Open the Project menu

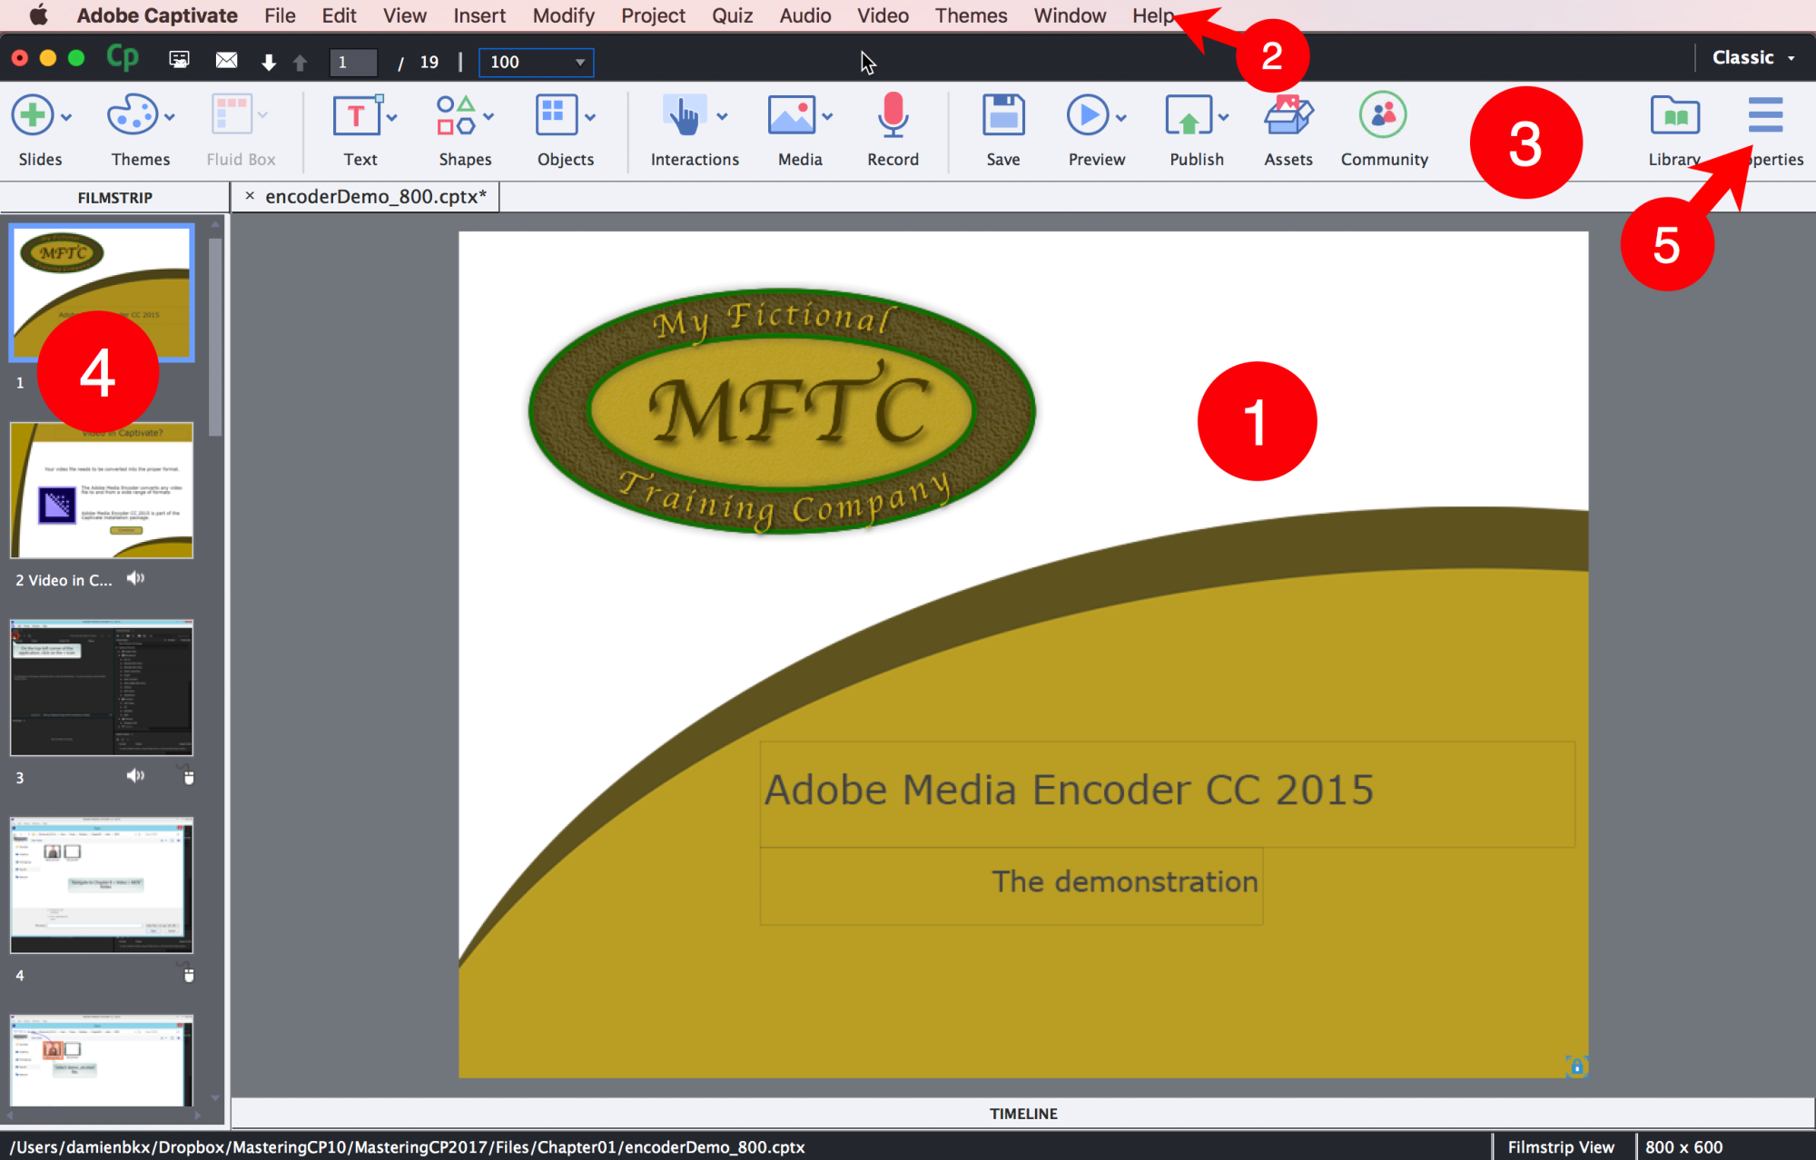(653, 15)
